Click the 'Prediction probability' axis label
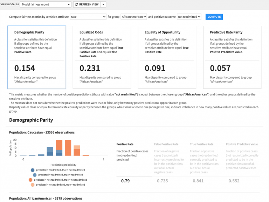269x202 pixels. [x=63, y=165]
